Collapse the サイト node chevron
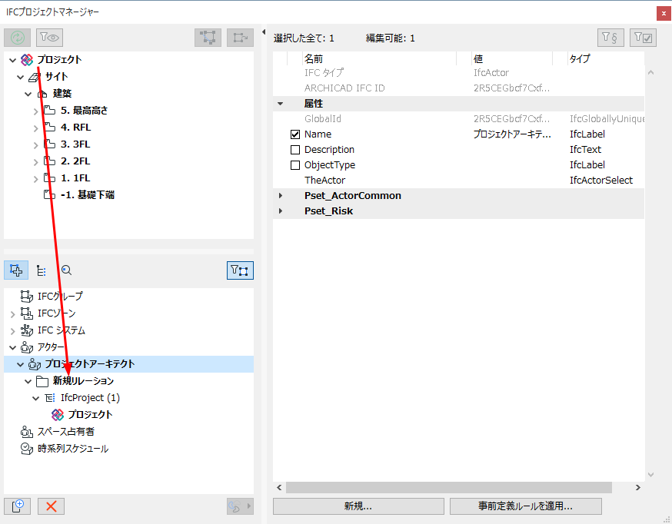This screenshot has width=672, height=524. pyautogui.click(x=20, y=77)
